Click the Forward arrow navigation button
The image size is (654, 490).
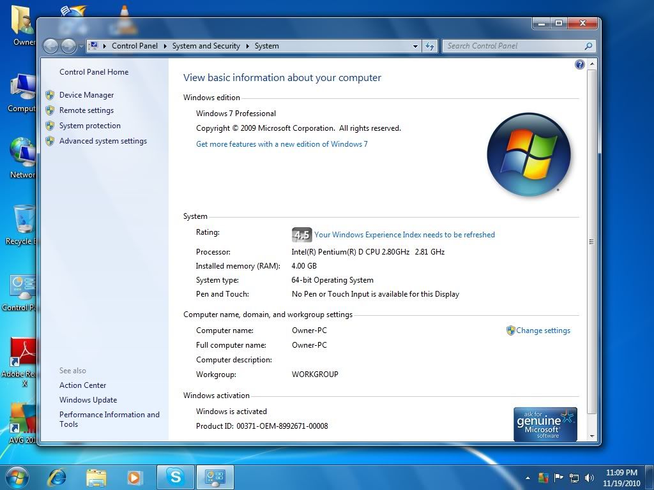click(x=68, y=46)
